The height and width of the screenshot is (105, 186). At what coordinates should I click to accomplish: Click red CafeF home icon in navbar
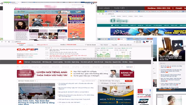tap(20, 62)
